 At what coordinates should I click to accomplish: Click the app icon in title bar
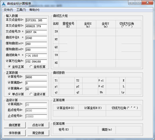[4, 3]
